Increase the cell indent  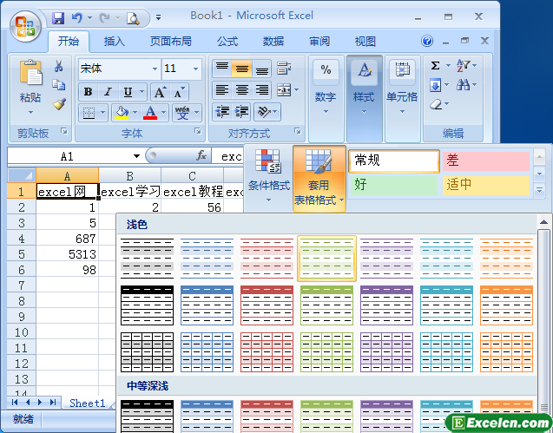click(241, 112)
